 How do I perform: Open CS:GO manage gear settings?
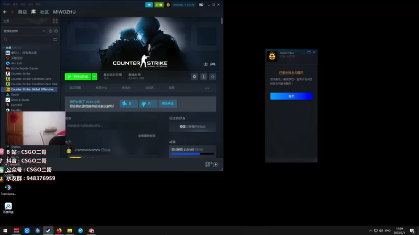click(194, 77)
